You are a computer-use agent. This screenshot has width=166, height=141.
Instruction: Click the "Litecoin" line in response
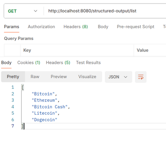click(x=46, y=113)
